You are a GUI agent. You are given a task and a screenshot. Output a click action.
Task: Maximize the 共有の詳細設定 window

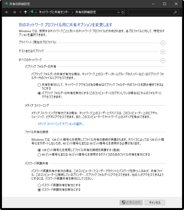[165, 4]
